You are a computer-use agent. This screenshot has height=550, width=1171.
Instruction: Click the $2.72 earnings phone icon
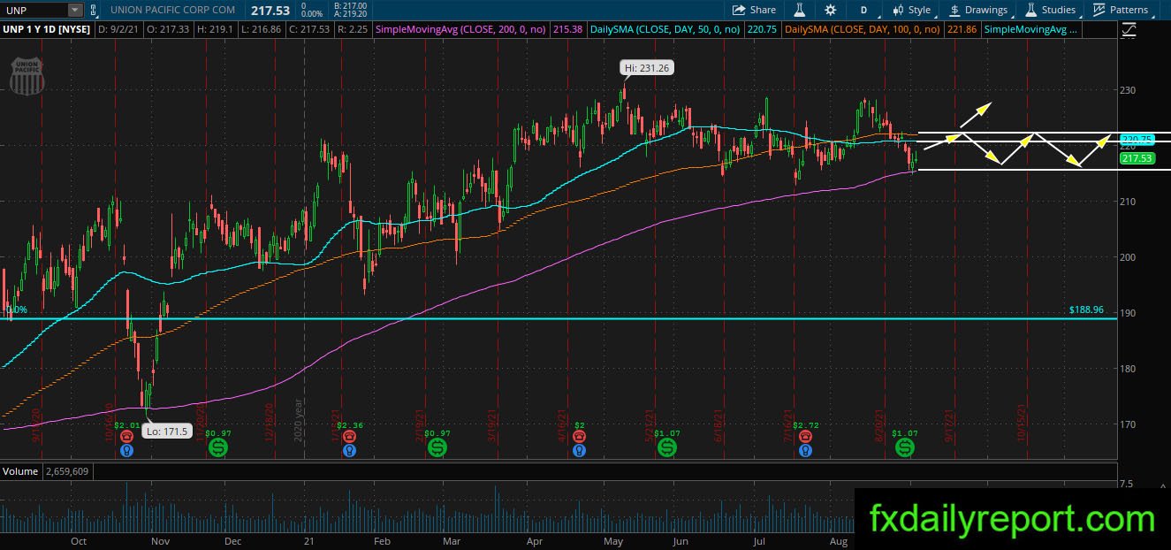[x=805, y=436]
